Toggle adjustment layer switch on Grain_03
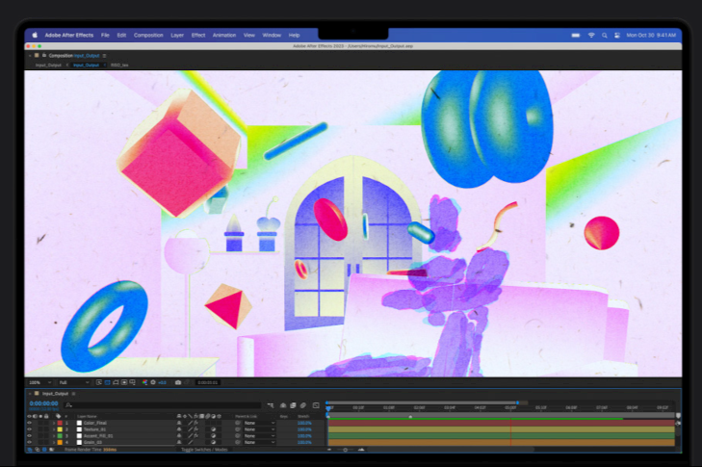The width and height of the screenshot is (702, 467). point(213,442)
